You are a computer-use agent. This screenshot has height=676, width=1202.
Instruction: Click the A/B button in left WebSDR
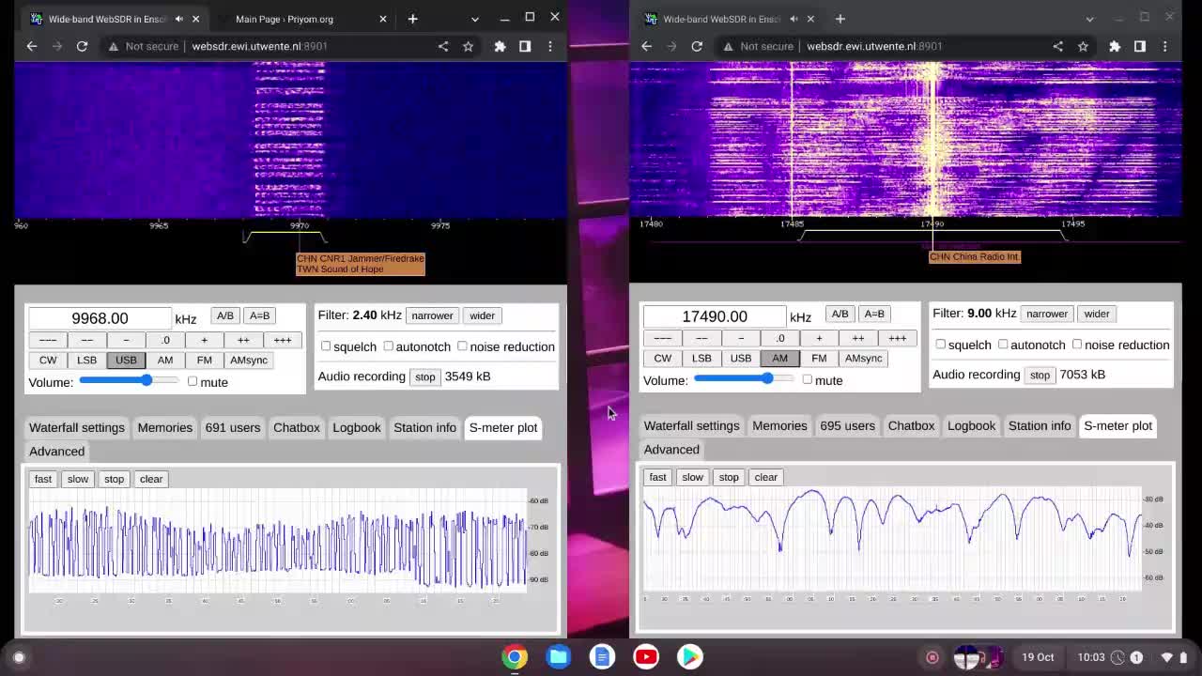225,315
